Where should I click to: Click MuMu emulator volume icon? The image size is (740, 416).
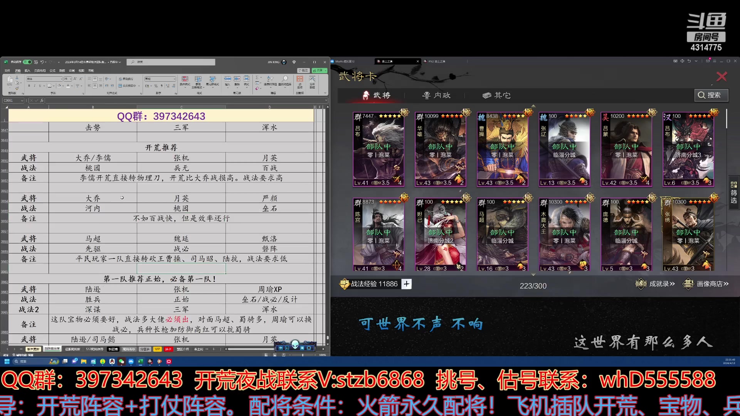(x=682, y=61)
